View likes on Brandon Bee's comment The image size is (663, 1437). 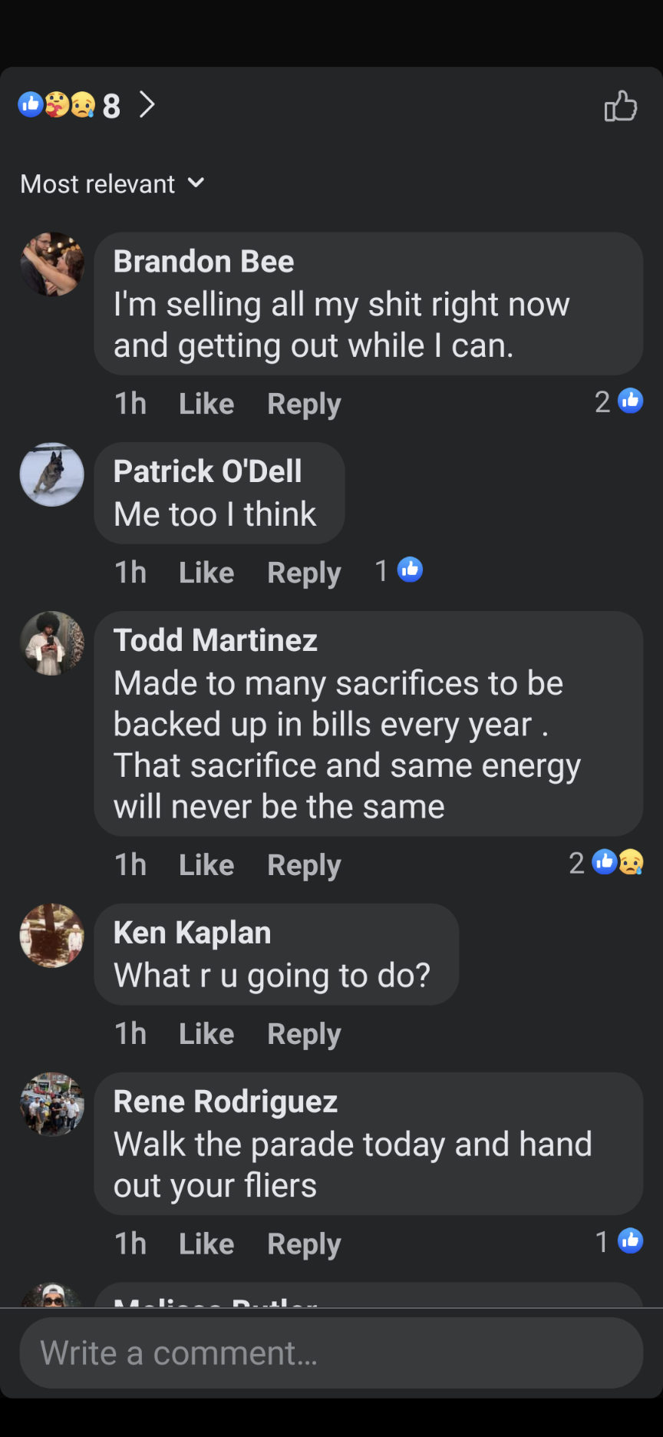[x=619, y=401]
